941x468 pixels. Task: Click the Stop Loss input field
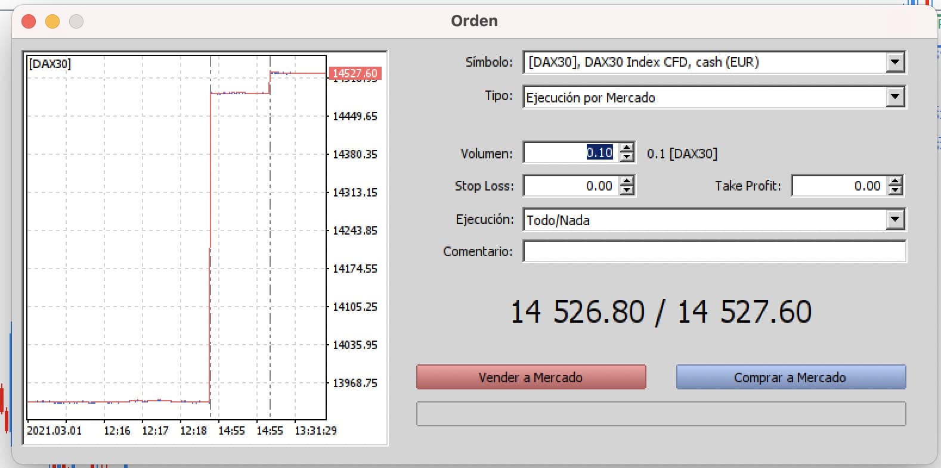pyautogui.click(x=571, y=186)
